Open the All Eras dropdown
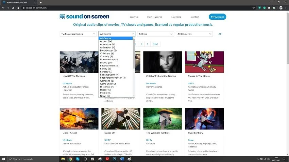Image resolution: width=289 pixels, height=162 pixels. click(156, 34)
